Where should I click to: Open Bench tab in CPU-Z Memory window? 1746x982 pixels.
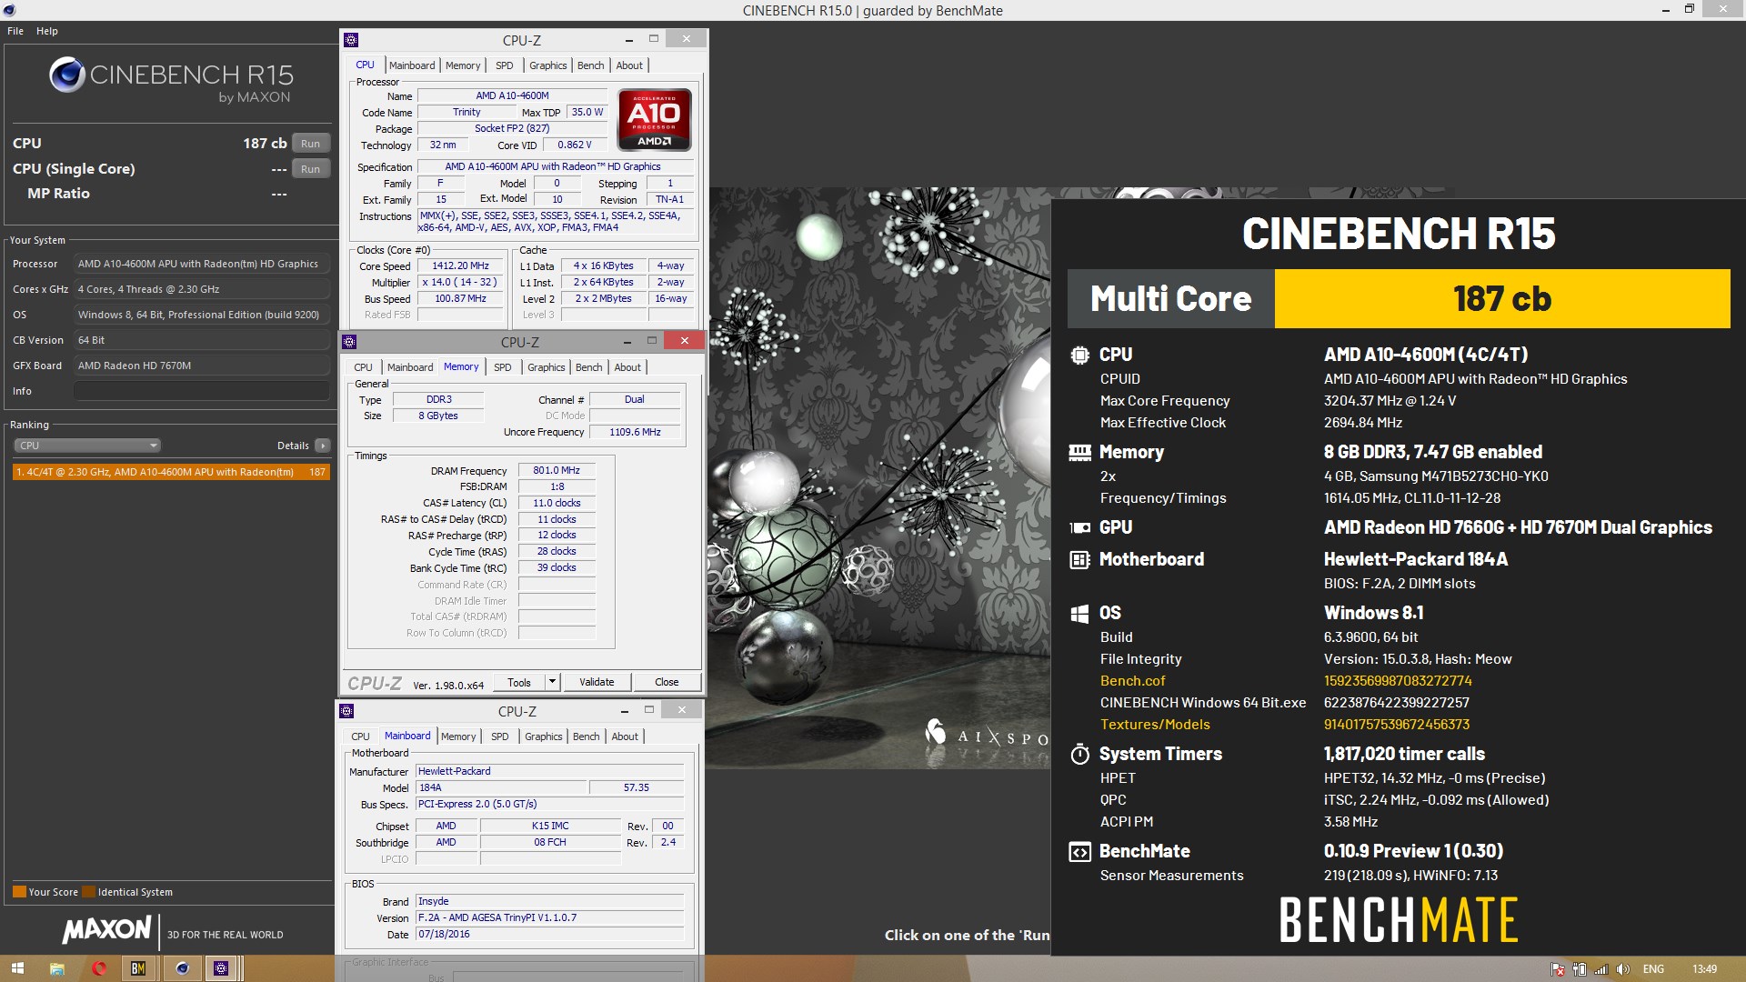(589, 367)
